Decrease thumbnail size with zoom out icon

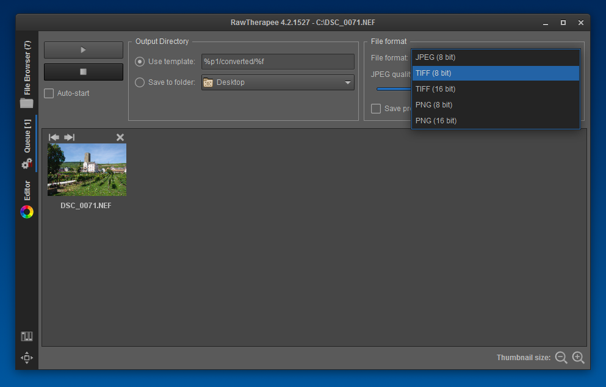click(561, 358)
